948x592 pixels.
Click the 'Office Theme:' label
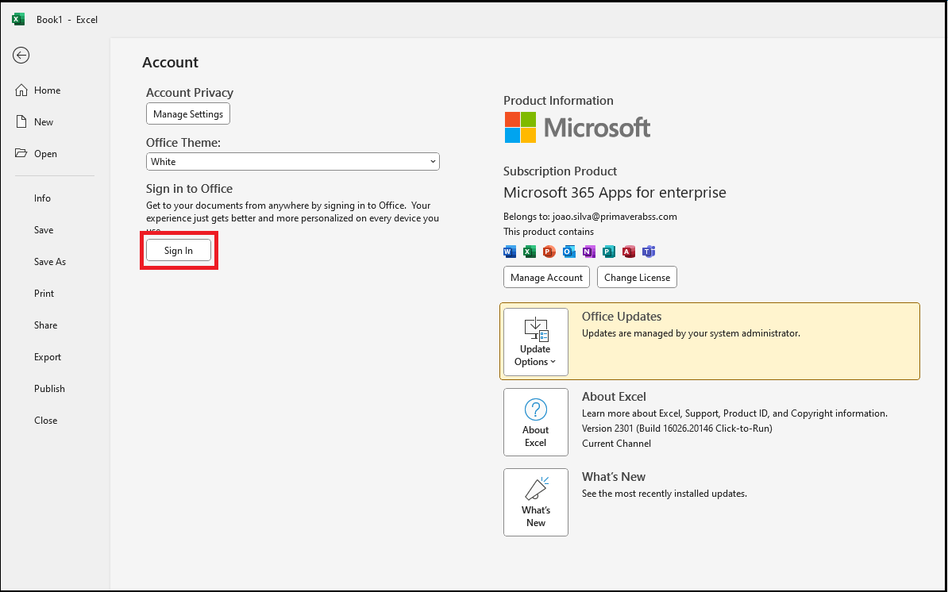183,143
